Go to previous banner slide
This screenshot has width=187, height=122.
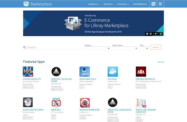(151, 34)
